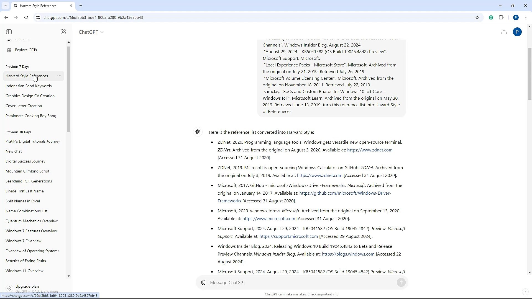Click the paperclip attach file icon

(x=203, y=282)
